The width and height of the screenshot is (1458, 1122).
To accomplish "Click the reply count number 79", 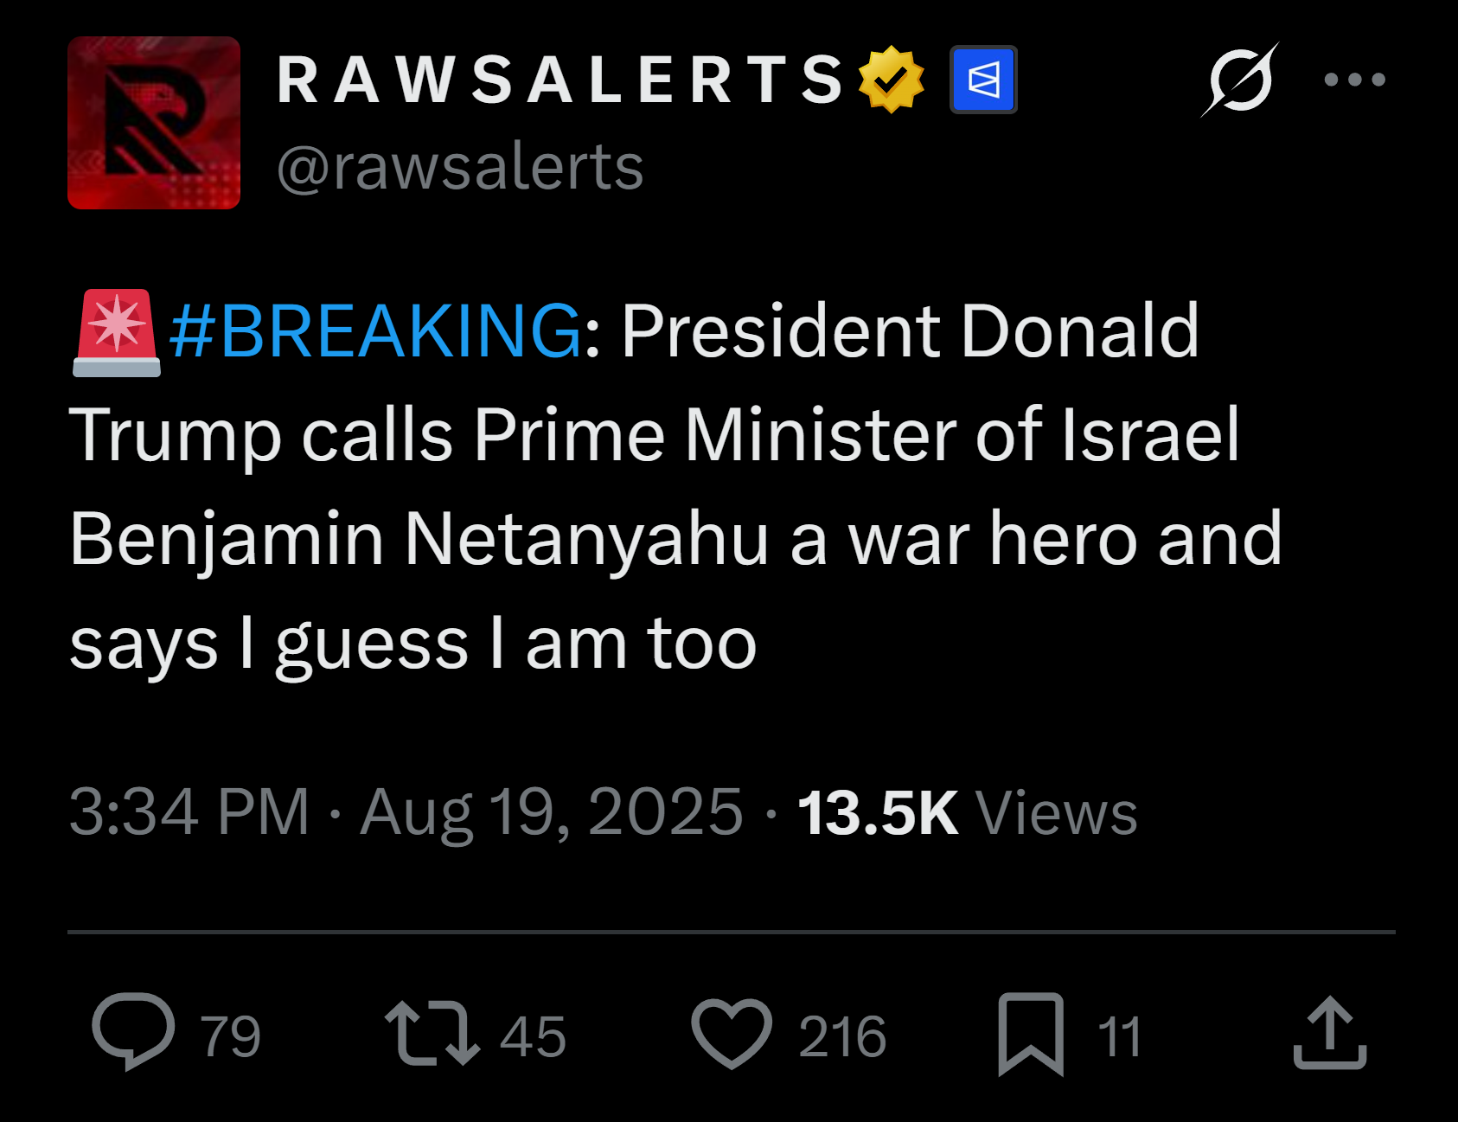I will pos(231,1035).
